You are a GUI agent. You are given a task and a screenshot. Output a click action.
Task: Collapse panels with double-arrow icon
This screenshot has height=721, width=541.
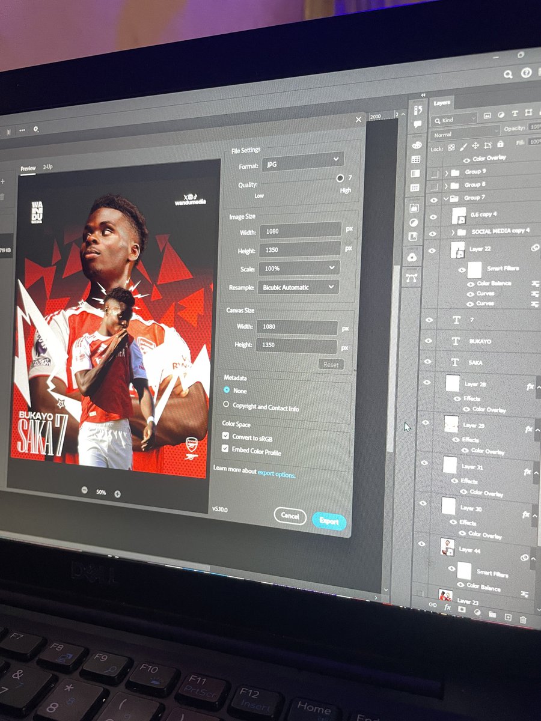pos(423,95)
